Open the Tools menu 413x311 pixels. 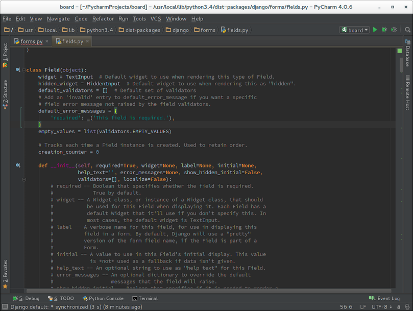(139, 19)
